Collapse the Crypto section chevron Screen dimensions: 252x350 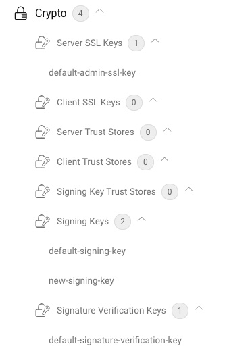tap(100, 11)
